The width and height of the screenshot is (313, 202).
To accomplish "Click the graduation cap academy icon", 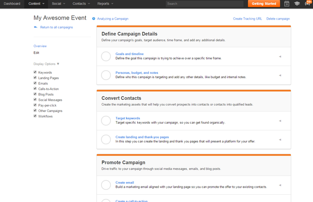I will pos(297,4).
